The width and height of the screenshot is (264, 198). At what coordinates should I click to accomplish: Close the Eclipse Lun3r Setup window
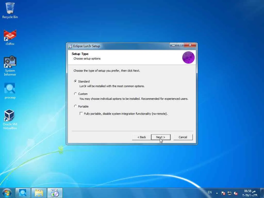coord(190,45)
